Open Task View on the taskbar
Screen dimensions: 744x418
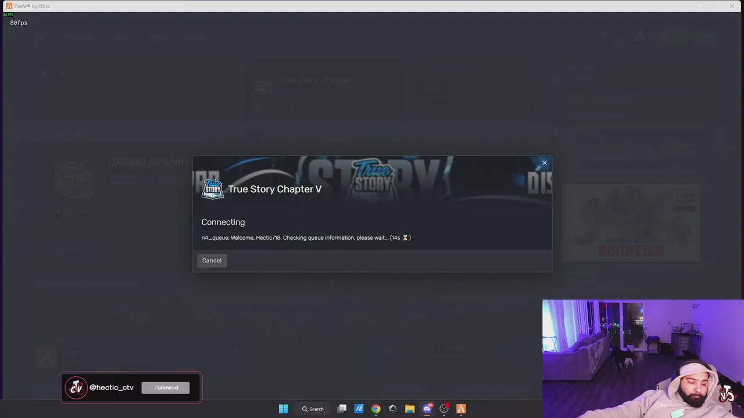pyautogui.click(x=342, y=409)
